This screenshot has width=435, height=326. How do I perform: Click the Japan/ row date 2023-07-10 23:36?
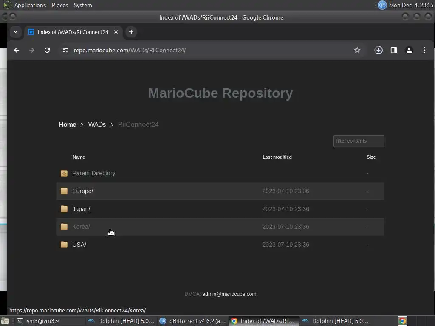[285, 209]
